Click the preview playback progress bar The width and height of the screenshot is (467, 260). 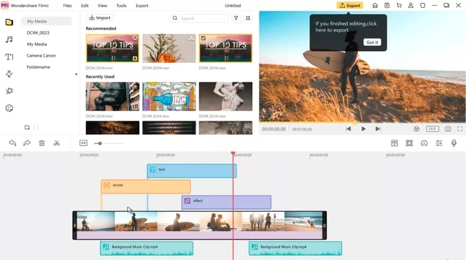(x=362, y=122)
